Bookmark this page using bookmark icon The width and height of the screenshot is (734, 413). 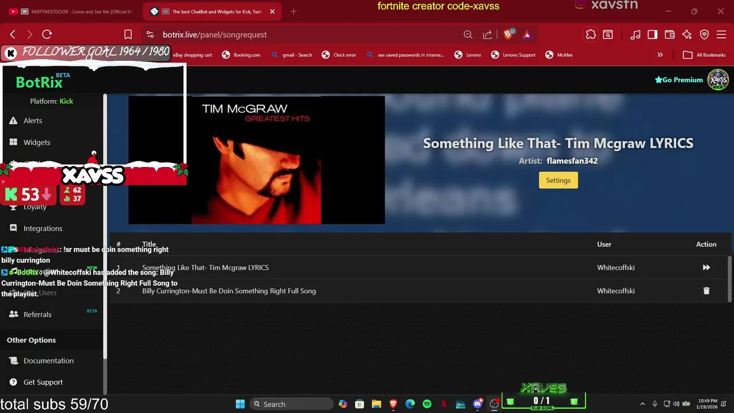[128, 34]
